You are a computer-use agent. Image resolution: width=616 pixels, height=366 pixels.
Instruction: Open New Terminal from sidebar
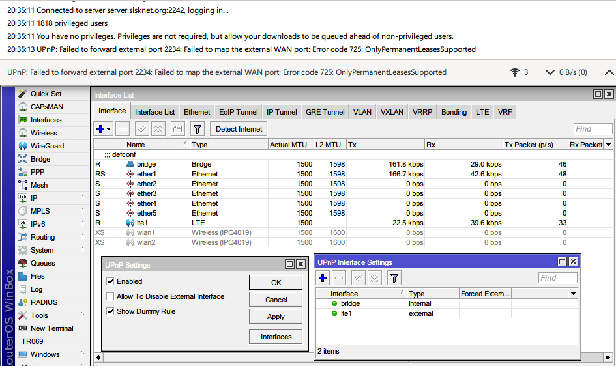[x=51, y=328]
